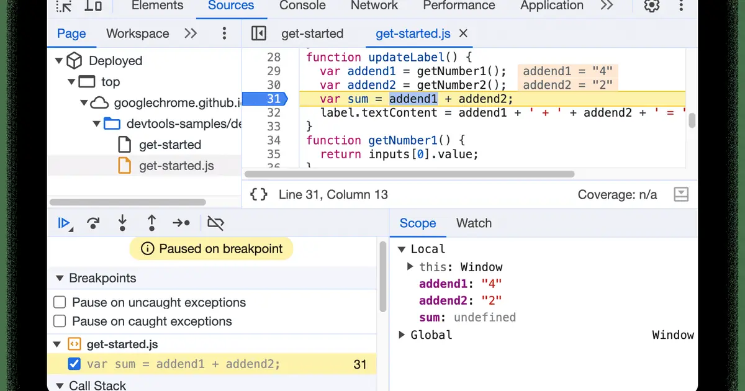Image resolution: width=745 pixels, height=391 pixels.
Task: Expand the this: Window entry
Action: pyautogui.click(x=410, y=267)
